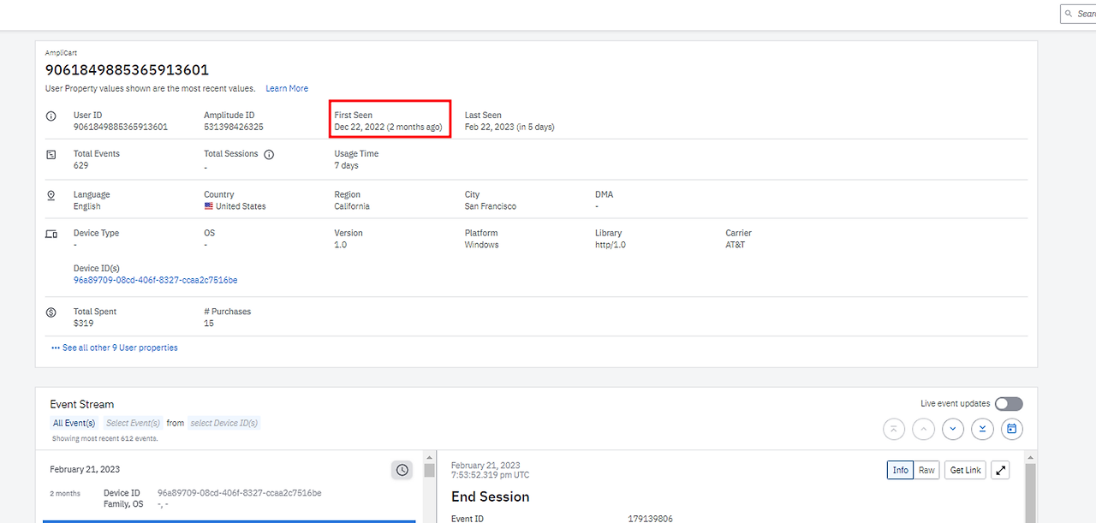Click the clock time-display icon in event list
This screenshot has width=1096, height=523.
coord(402,470)
